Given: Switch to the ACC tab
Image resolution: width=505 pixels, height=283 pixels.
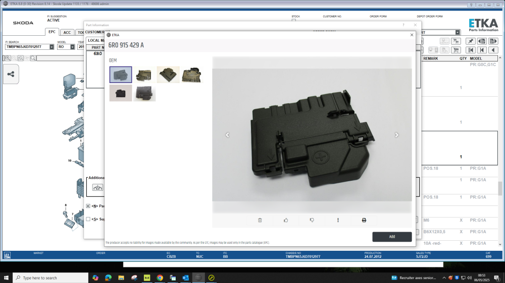Looking at the screenshot, I should pos(67,32).
